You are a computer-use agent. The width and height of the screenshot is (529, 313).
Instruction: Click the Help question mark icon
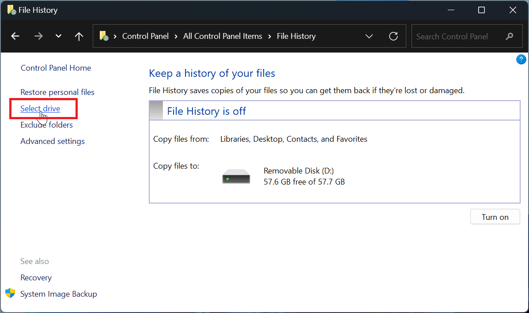(x=521, y=59)
